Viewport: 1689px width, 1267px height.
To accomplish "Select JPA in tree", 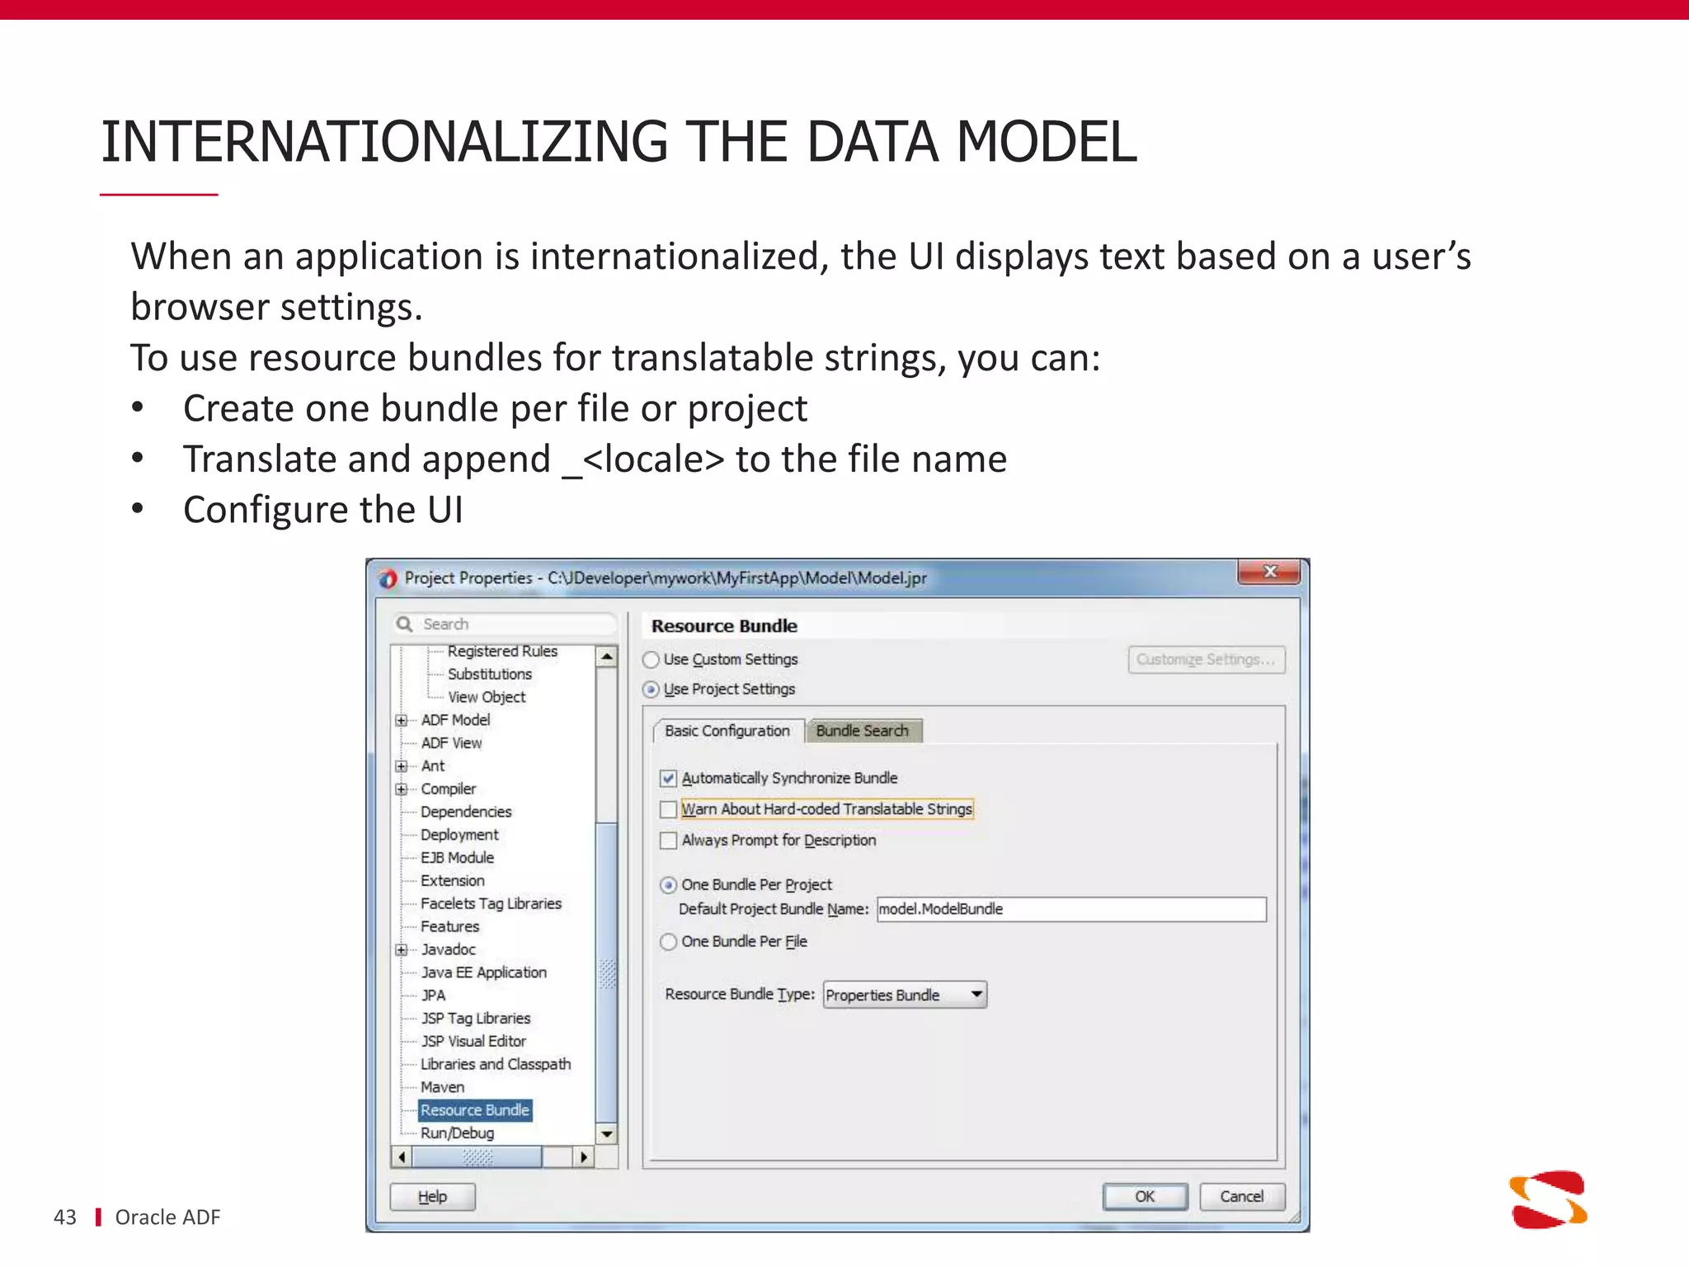I will click(433, 996).
